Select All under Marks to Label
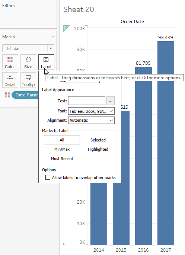 62,140
